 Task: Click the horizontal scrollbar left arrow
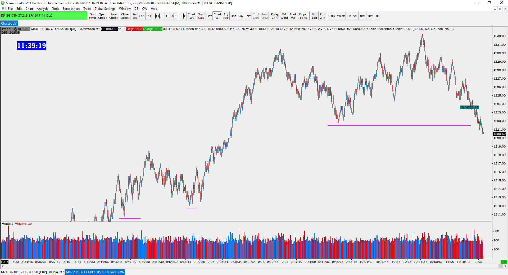[3, 266]
